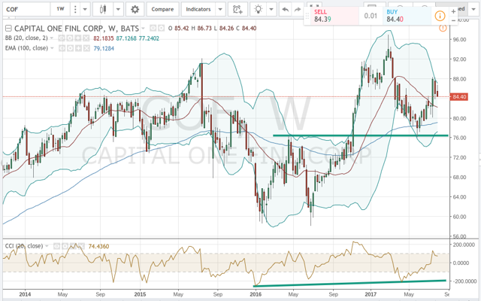This screenshot has height=301, width=481.
Task: Select the green CCI trend line
Action: (x=349, y=283)
